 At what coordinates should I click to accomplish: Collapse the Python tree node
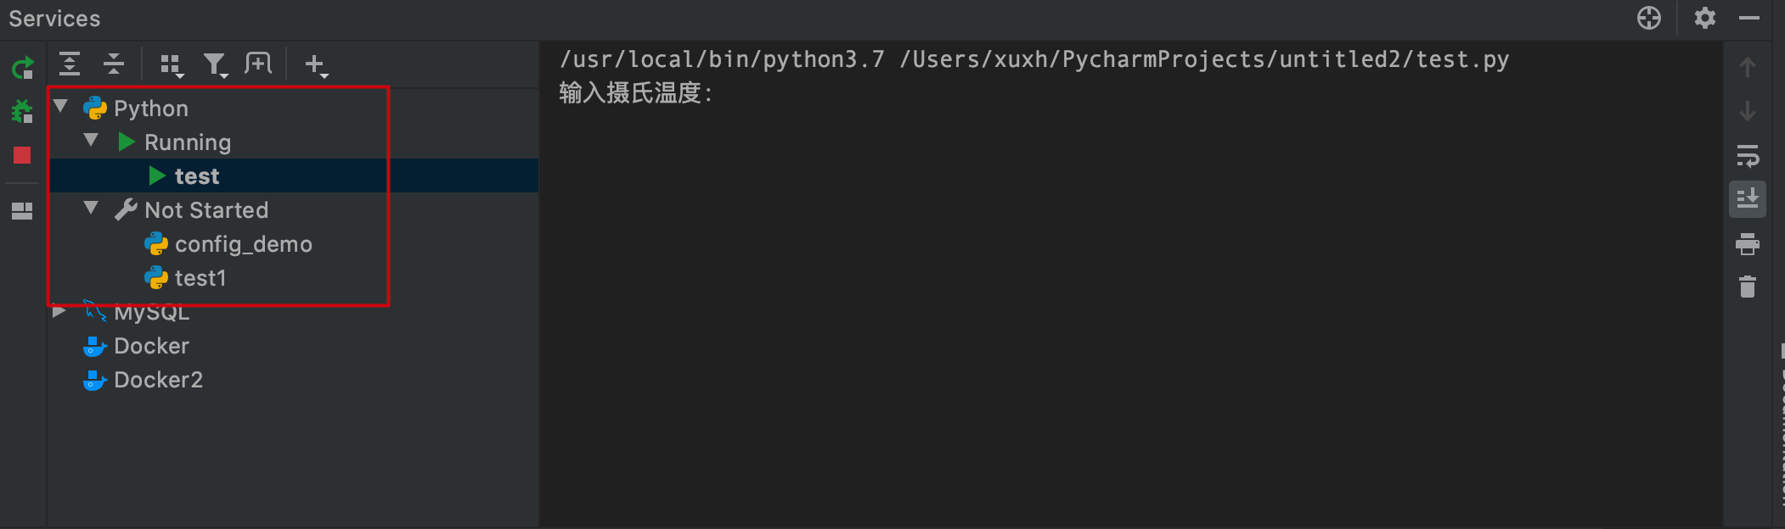point(60,106)
